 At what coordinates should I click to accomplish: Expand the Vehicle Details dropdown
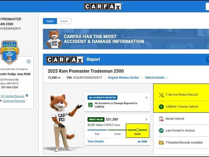(156, 78)
